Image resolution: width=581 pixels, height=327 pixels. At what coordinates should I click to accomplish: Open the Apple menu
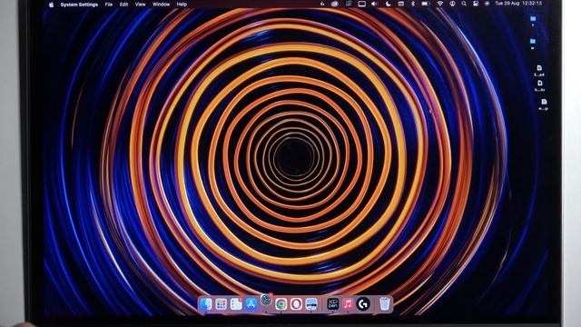click(x=51, y=5)
